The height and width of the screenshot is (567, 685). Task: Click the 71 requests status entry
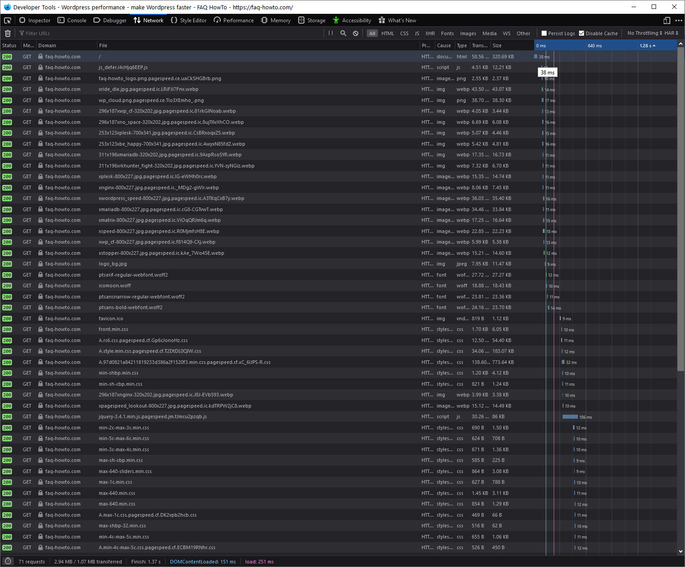coord(32,562)
